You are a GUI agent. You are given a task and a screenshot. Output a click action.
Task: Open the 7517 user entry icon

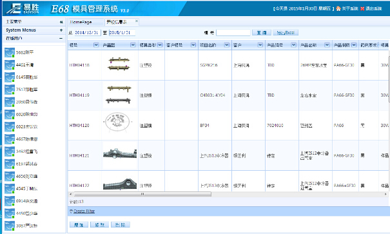pos(10,90)
